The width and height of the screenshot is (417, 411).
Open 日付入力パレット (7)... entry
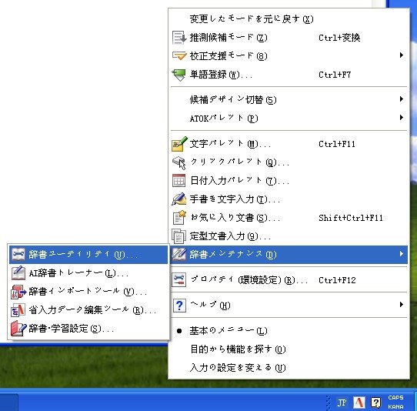(289, 181)
